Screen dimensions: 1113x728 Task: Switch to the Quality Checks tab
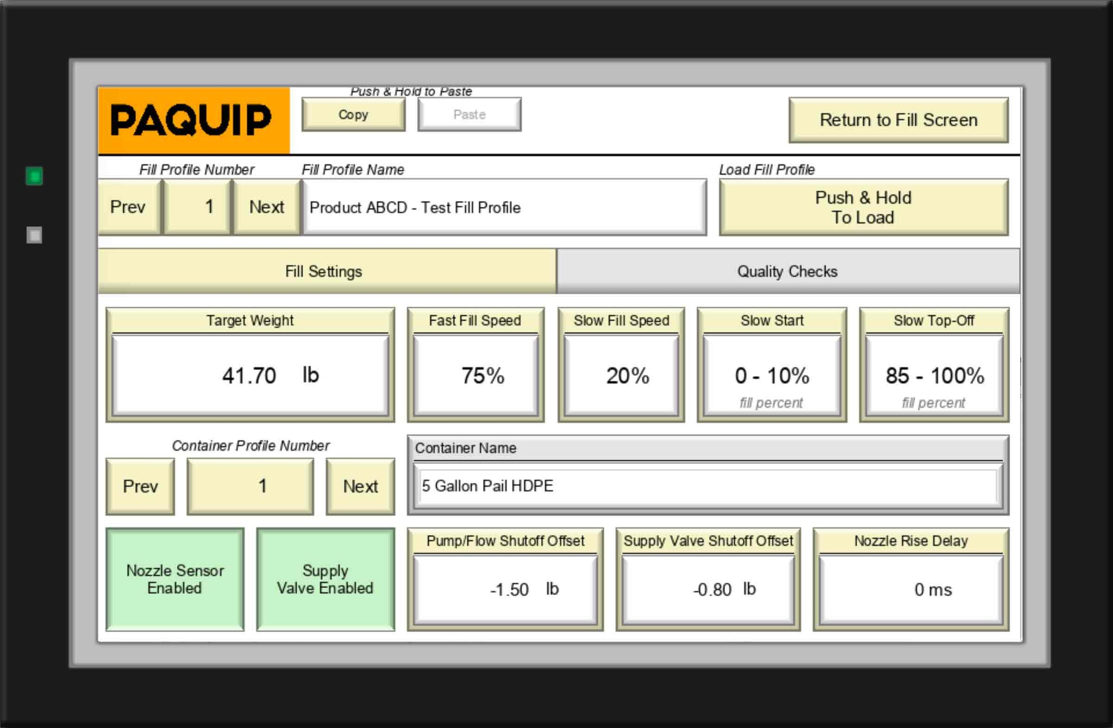[x=787, y=271]
